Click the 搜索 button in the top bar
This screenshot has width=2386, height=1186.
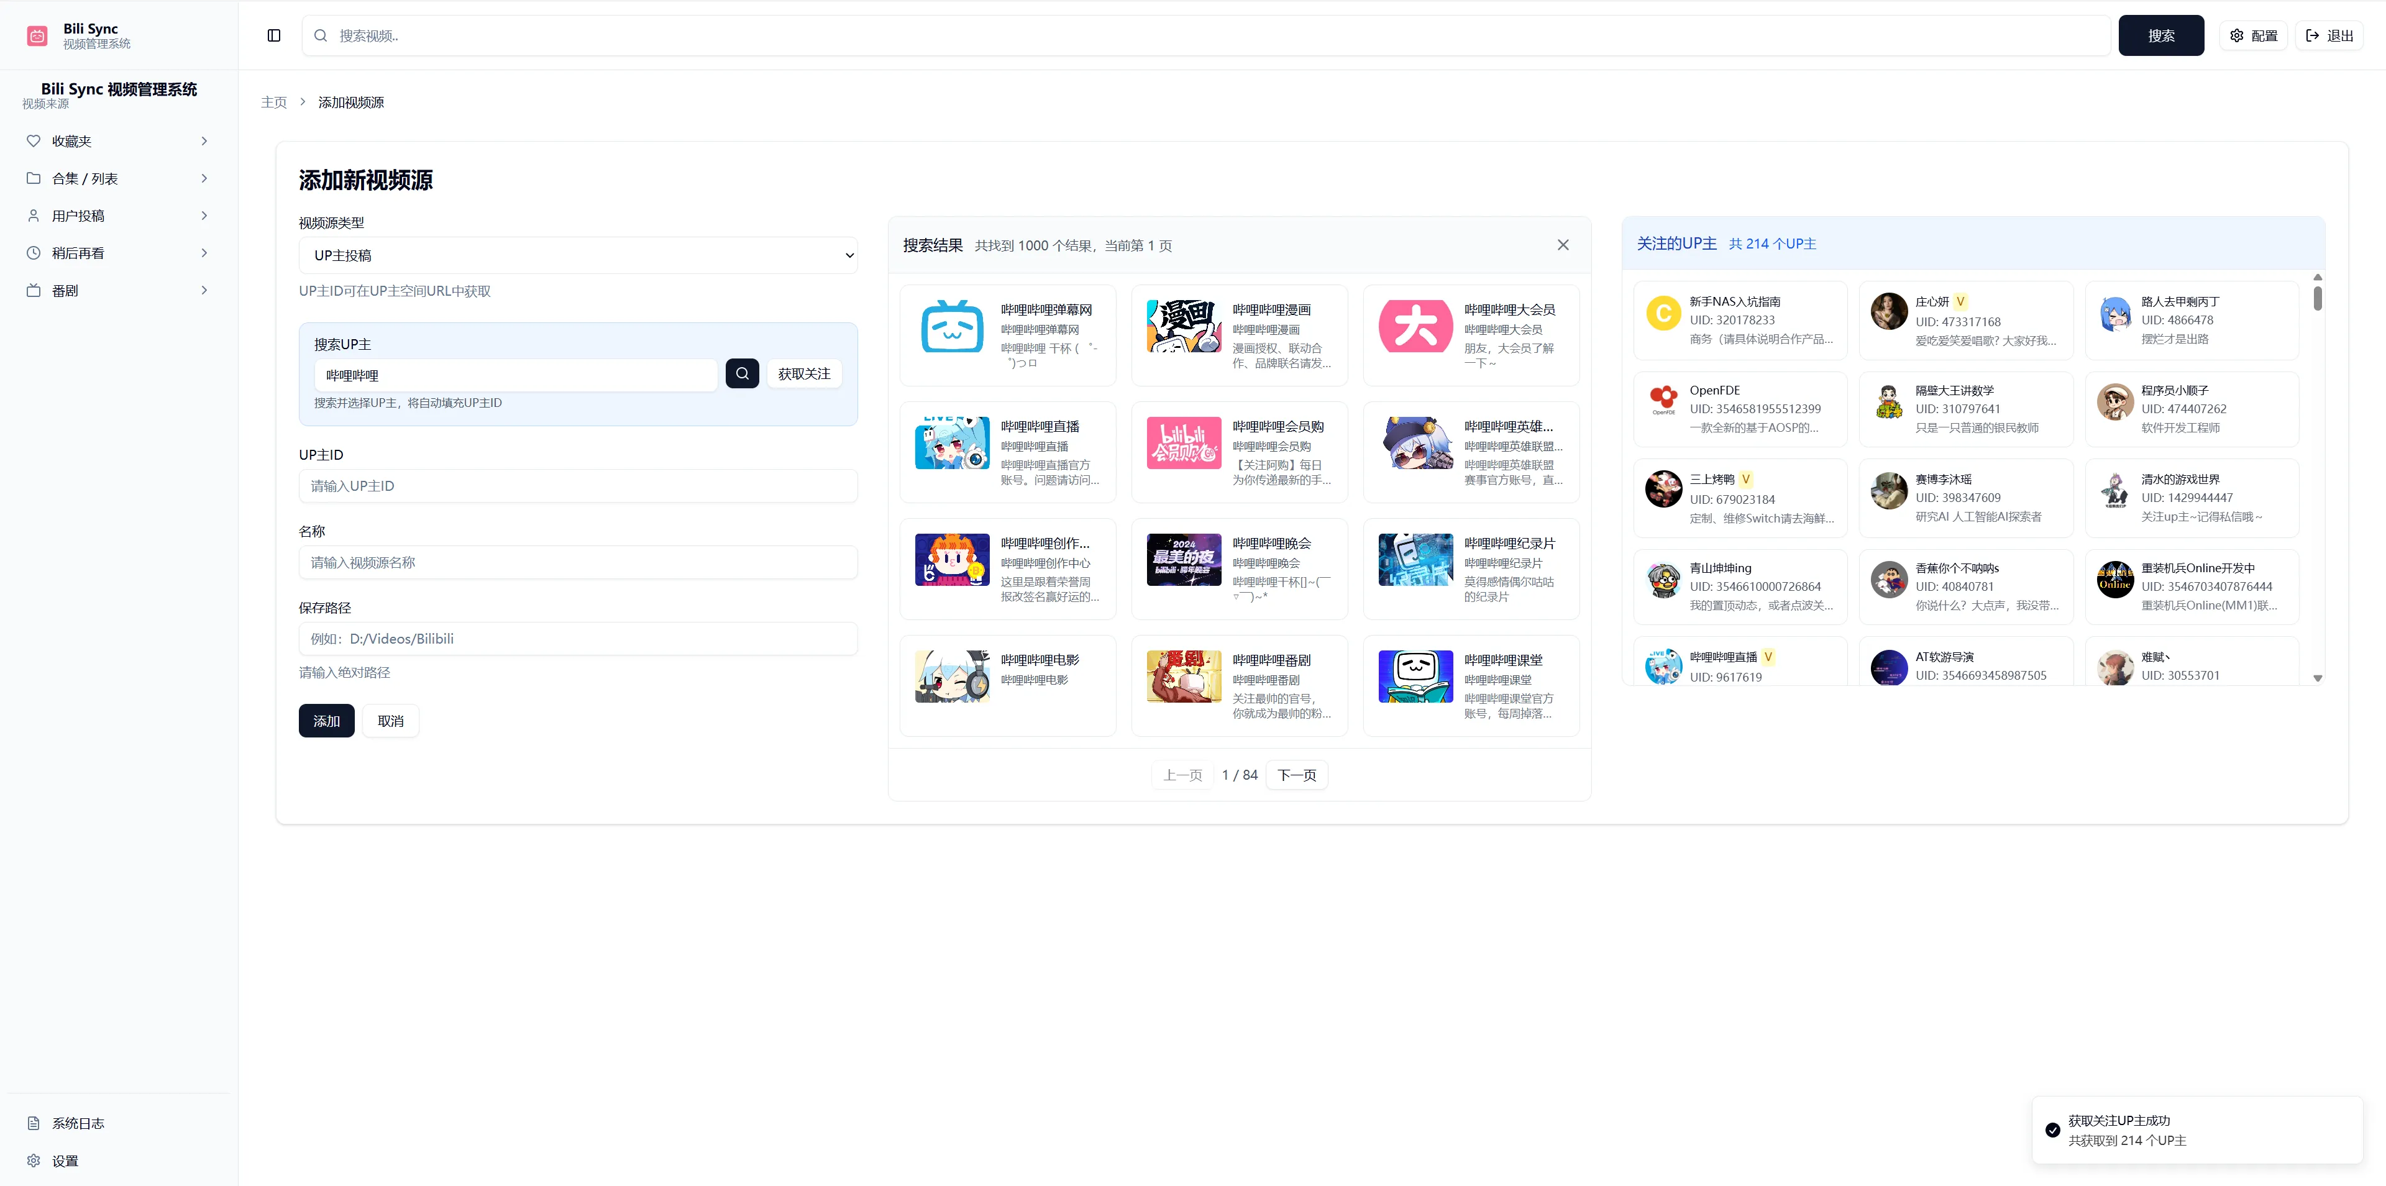[x=2161, y=35]
